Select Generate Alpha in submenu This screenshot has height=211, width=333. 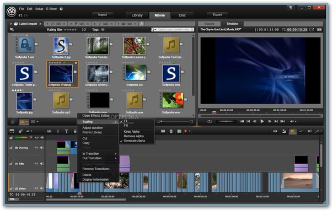(x=134, y=140)
